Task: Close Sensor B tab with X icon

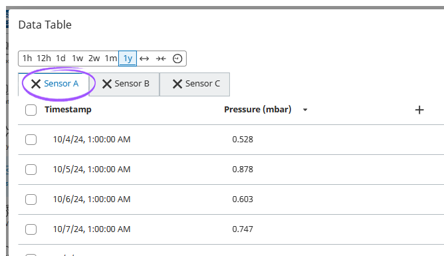Action: tap(107, 84)
